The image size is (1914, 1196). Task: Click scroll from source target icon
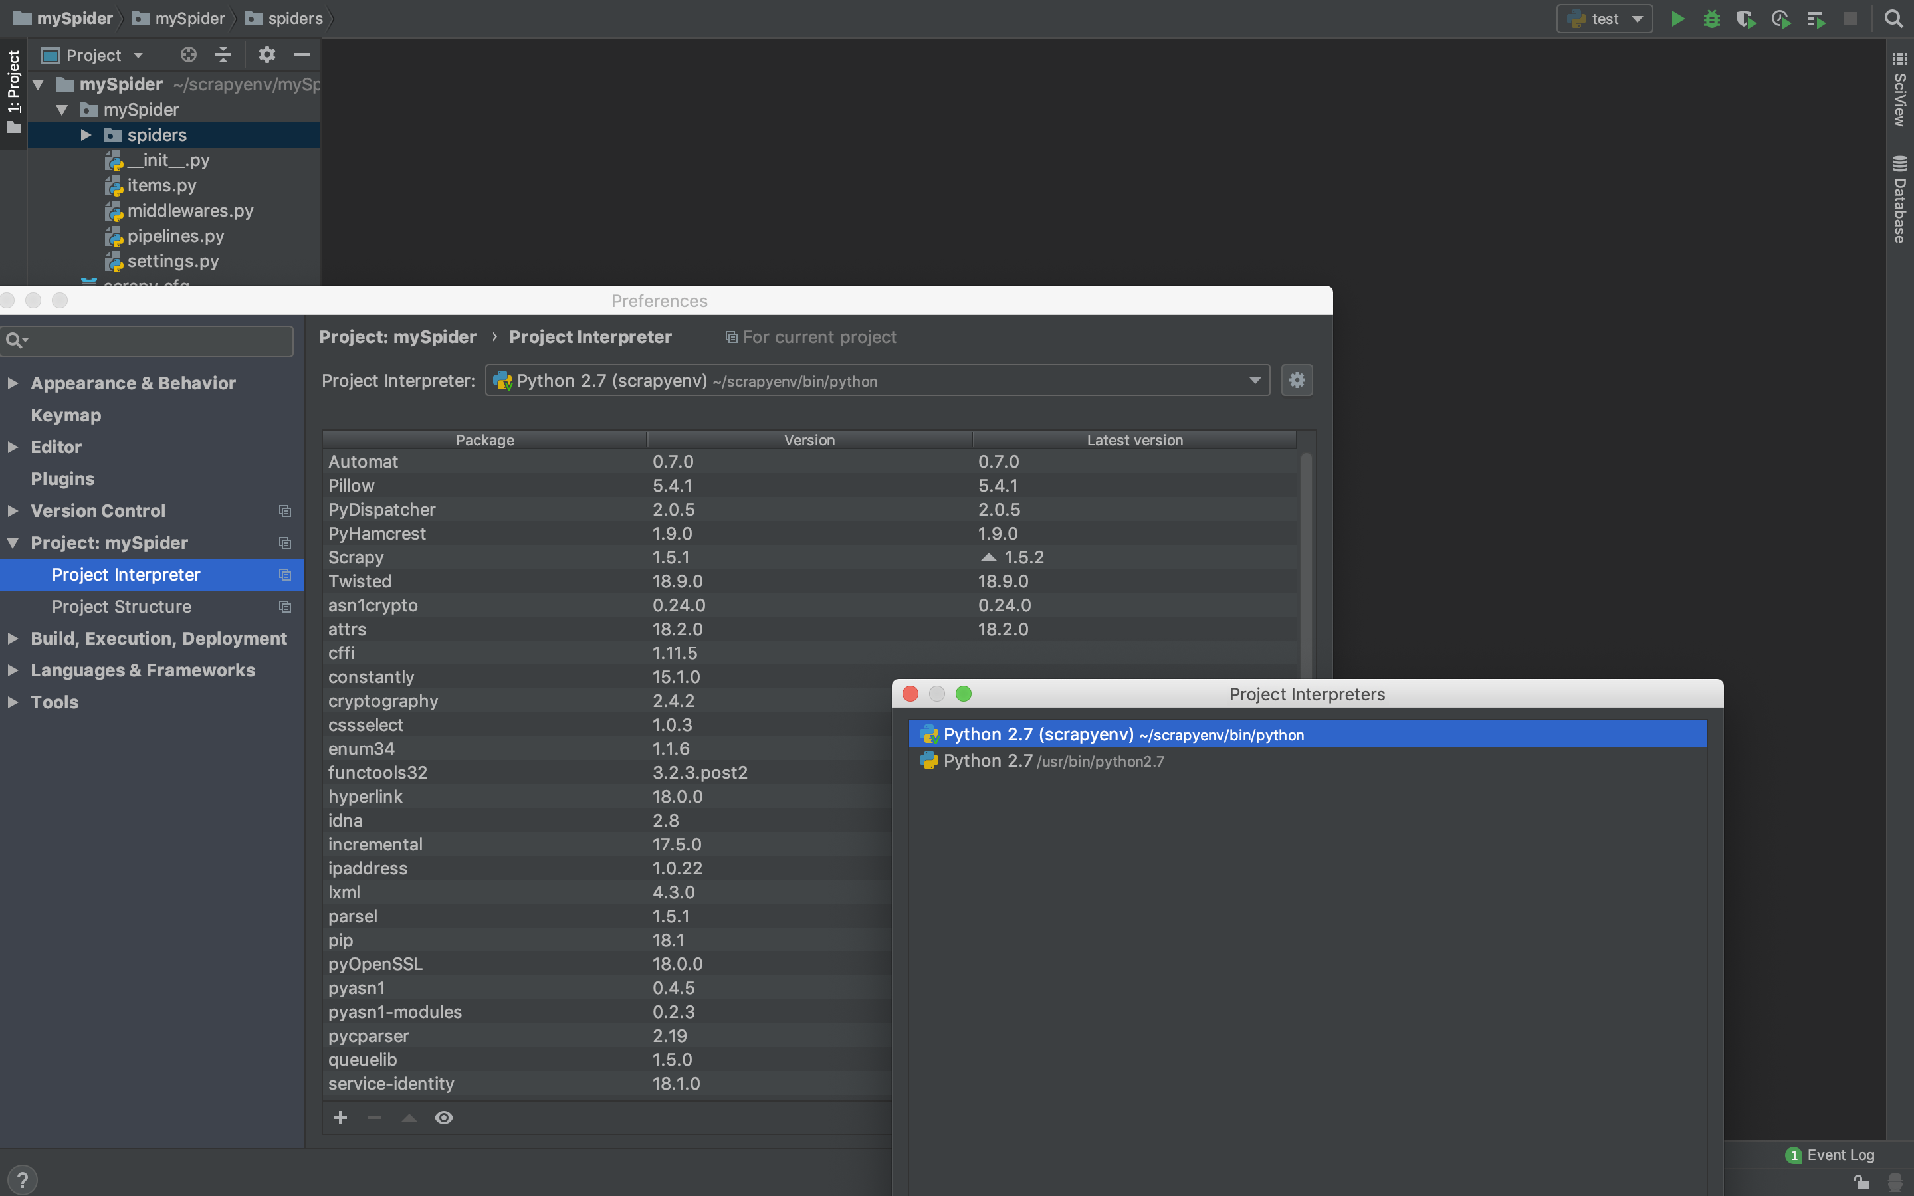point(188,54)
